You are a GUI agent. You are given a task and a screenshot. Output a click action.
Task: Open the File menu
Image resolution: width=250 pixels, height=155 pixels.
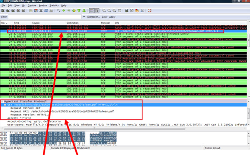click(3, 5)
